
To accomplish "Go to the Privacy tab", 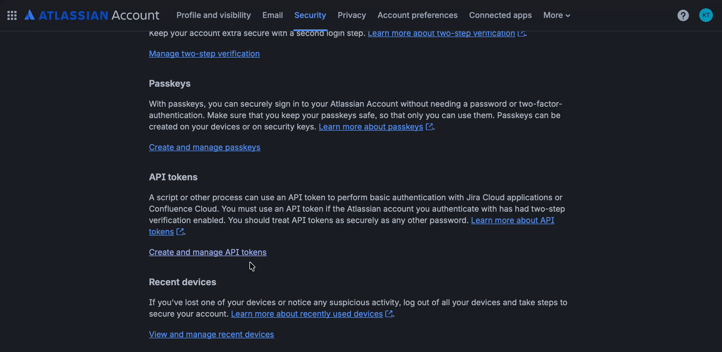I will (352, 15).
